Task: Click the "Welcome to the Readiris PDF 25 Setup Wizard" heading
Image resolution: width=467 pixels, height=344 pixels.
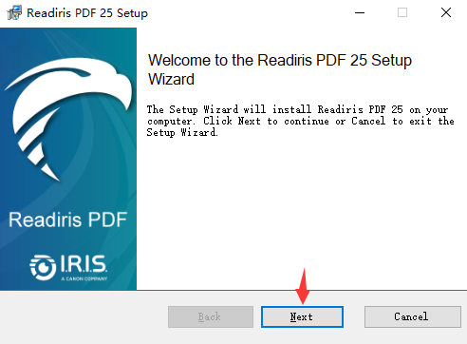Action: click(280, 69)
